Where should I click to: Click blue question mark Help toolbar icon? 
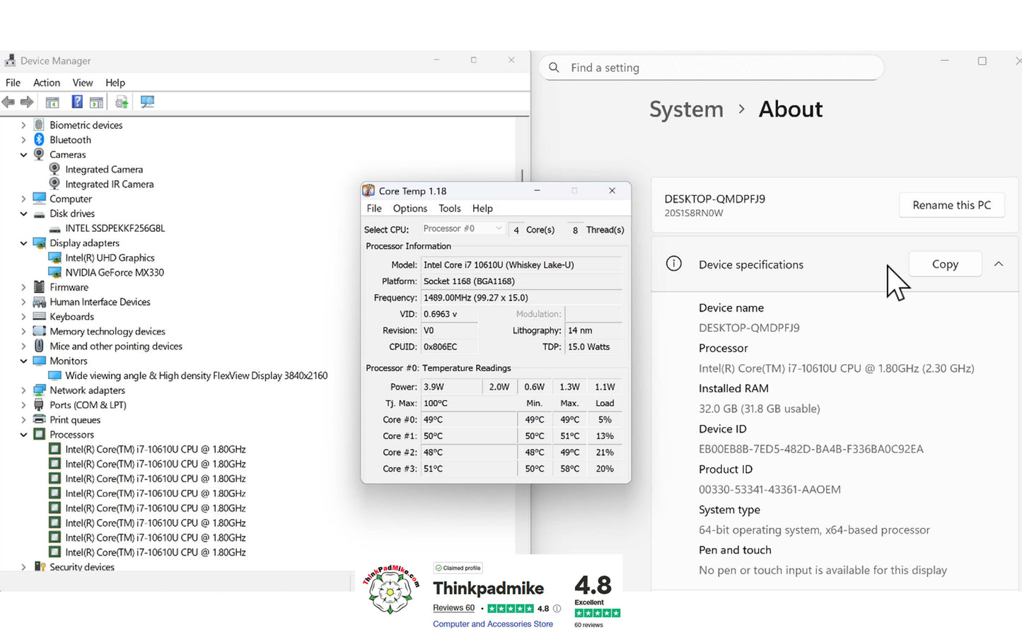coord(77,102)
